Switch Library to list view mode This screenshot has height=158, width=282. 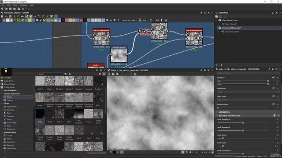tap(100, 74)
